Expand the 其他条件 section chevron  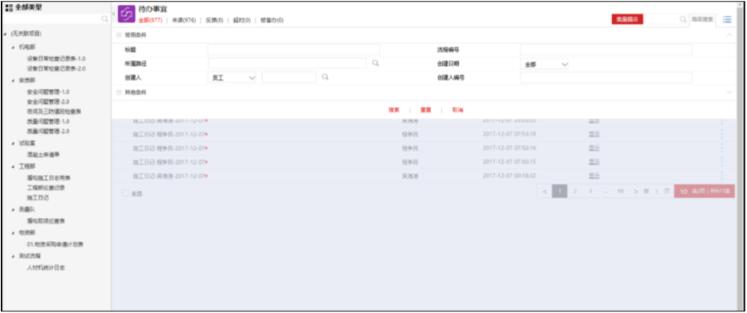(x=729, y=92)
